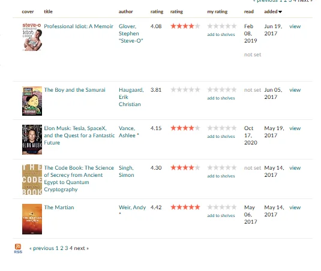Select average rating value 3.81
This screenshot has height=271, width=321.
[x=156, y=90]
